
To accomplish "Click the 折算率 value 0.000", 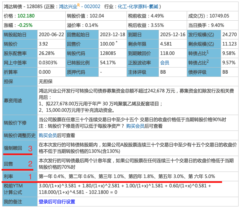I will pos(45,72).
